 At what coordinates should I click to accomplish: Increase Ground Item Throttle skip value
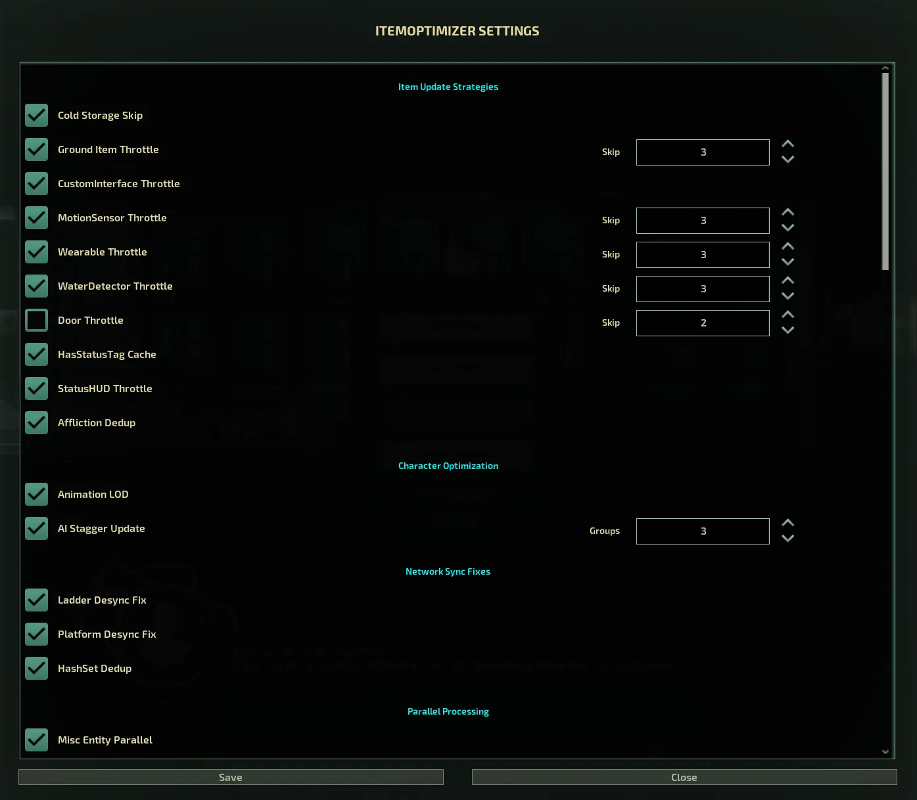(788, 144)
